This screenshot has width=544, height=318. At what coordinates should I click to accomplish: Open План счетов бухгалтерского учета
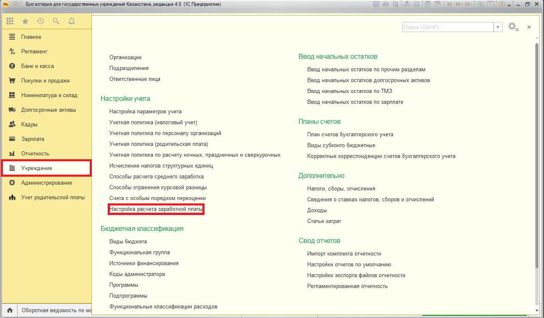pos(350,135)
